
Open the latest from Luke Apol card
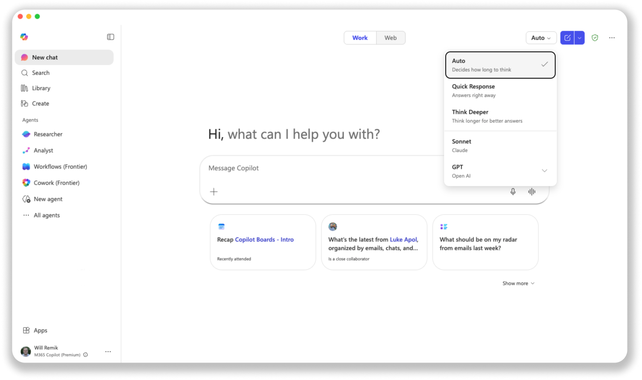(x=374, y=242)
